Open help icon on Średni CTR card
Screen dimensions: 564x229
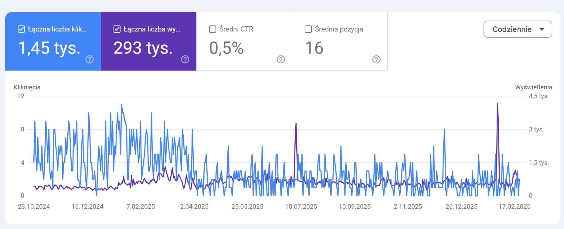[x=281, y=59]
